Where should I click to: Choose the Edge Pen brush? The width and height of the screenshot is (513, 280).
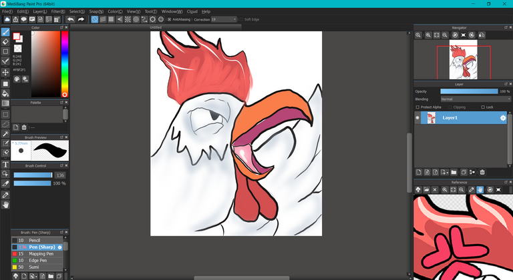point(37,261)
